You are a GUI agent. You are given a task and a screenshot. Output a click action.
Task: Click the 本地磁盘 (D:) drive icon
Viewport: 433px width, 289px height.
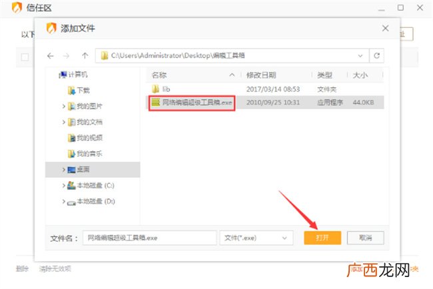coord(71,202)
